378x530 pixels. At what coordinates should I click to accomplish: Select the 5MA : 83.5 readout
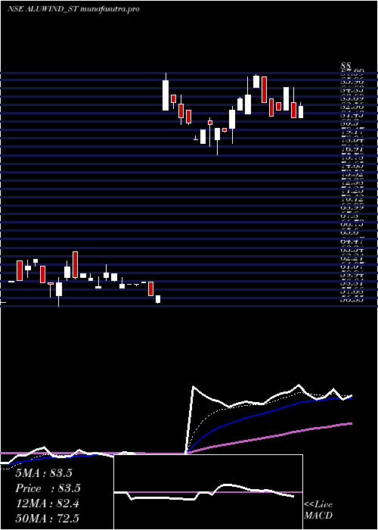(44, 473)
